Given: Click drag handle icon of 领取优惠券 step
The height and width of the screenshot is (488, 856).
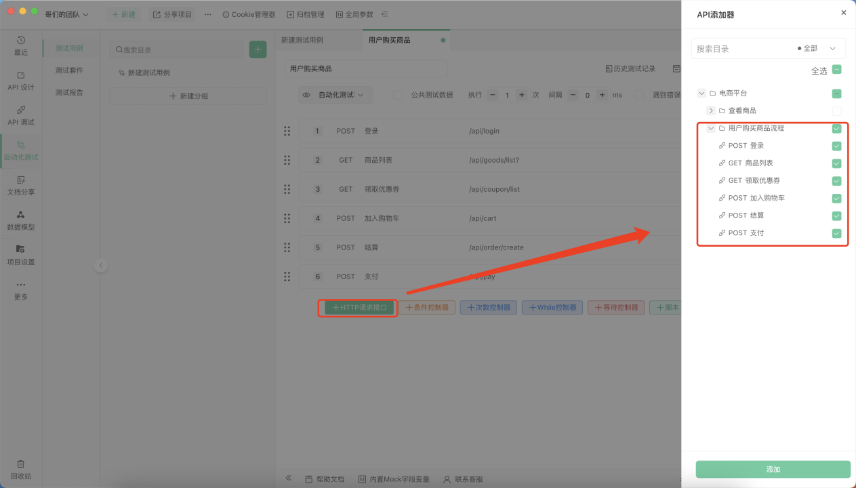Looking at the screenshot, I should pyautogui.click(x=287, y=189).
